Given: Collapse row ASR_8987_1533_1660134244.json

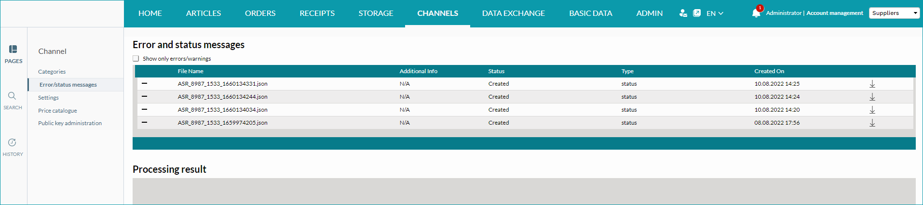Looking at the screenshot, I should point(144,96).
